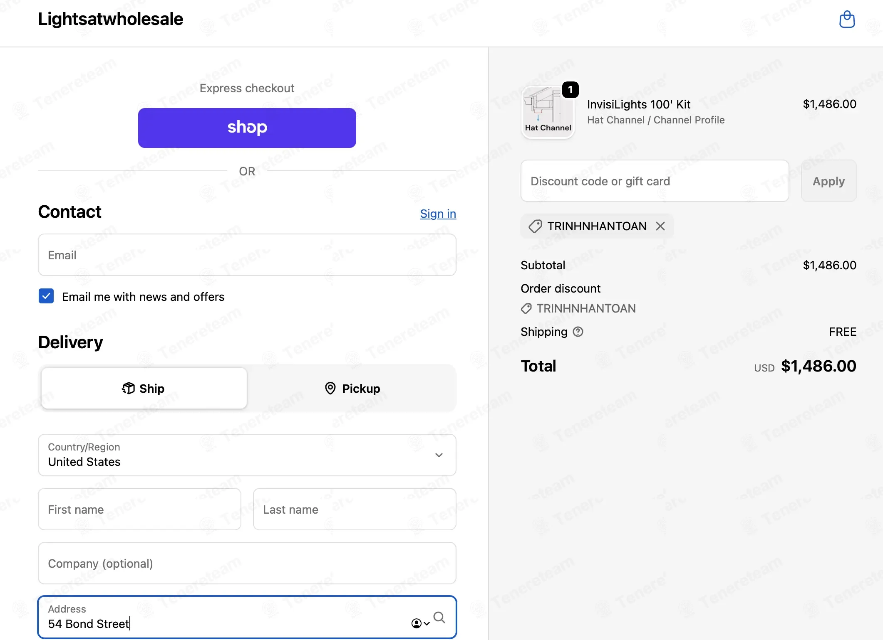Screen dimensions: 883x640
Task: Select the Pickup delivery tab
Action: click(352, 389)
